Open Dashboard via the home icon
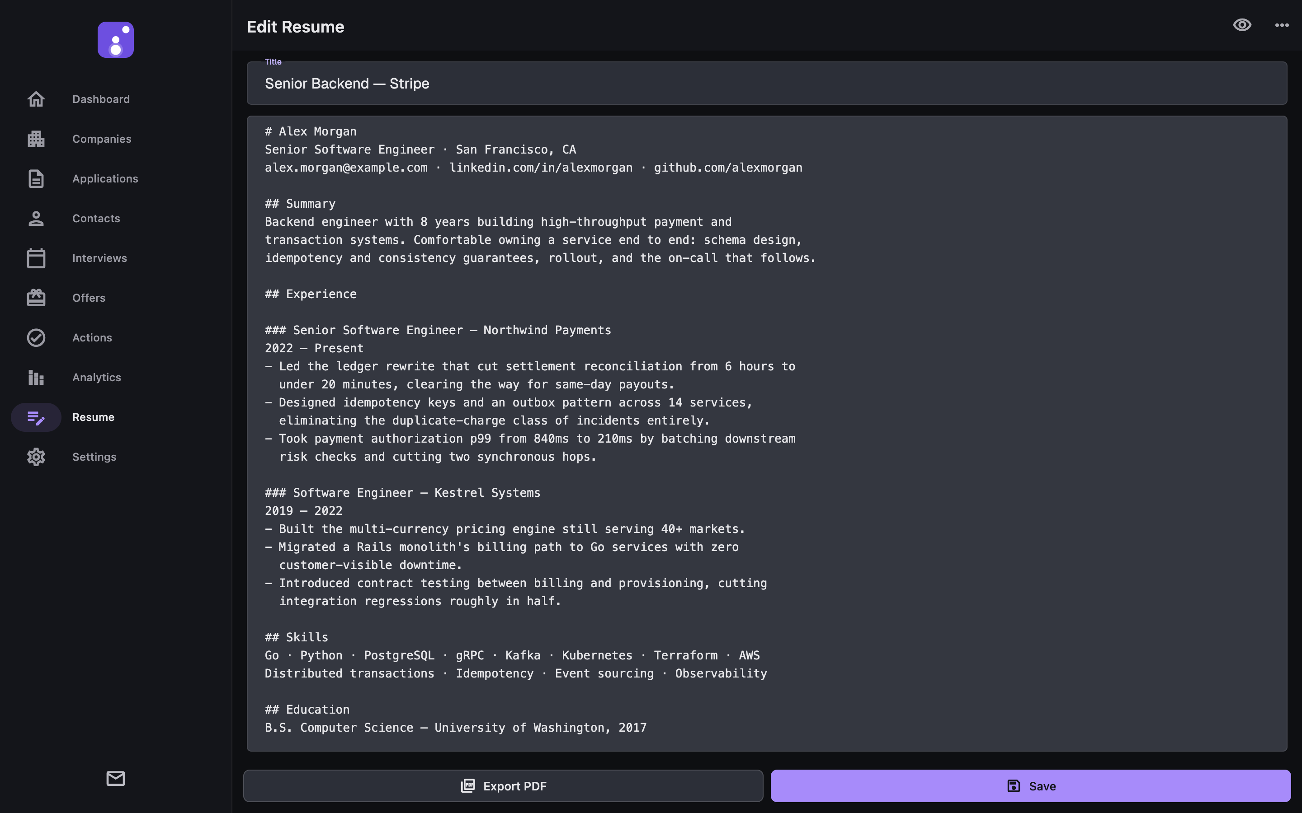This screenshot has height=813, width=1302. 36,99
